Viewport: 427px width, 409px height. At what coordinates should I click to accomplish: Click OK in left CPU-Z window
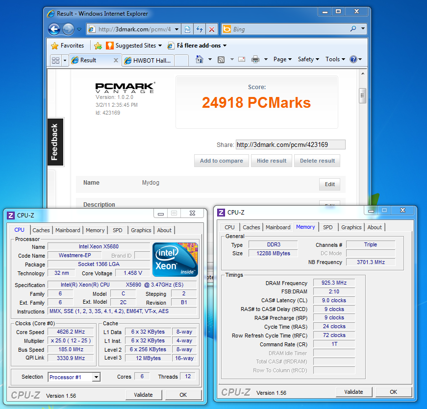click(183, 395)
